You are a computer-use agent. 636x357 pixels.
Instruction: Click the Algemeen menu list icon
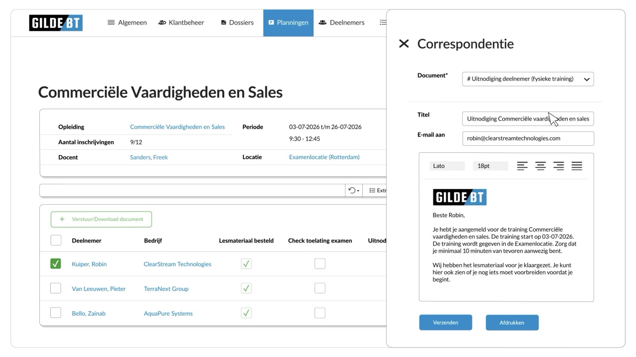(111, 22)
